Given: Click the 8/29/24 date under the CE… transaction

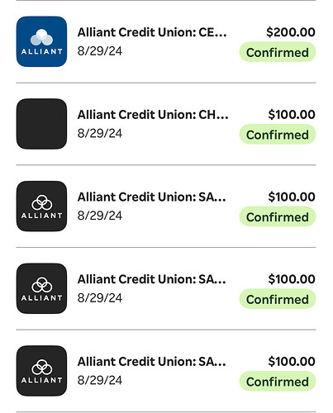Looking at the screenshot, I should (x=100, y=51).
